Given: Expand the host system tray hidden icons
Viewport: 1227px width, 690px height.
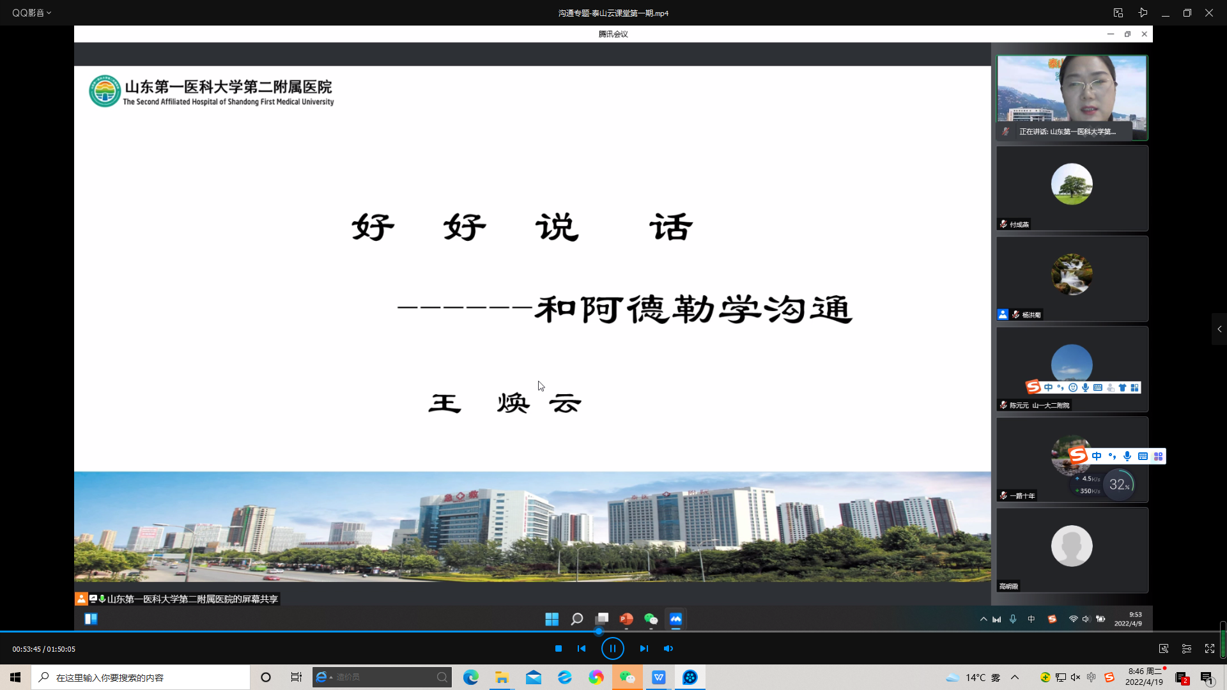Looking at the screenshot, I should 1015,677.
